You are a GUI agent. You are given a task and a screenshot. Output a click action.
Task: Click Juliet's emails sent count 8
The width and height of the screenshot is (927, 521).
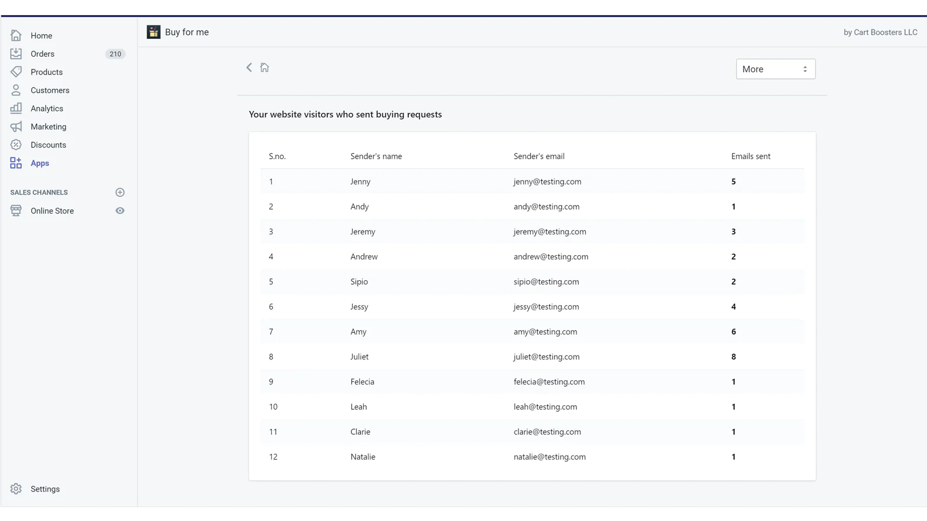point(733,357)
